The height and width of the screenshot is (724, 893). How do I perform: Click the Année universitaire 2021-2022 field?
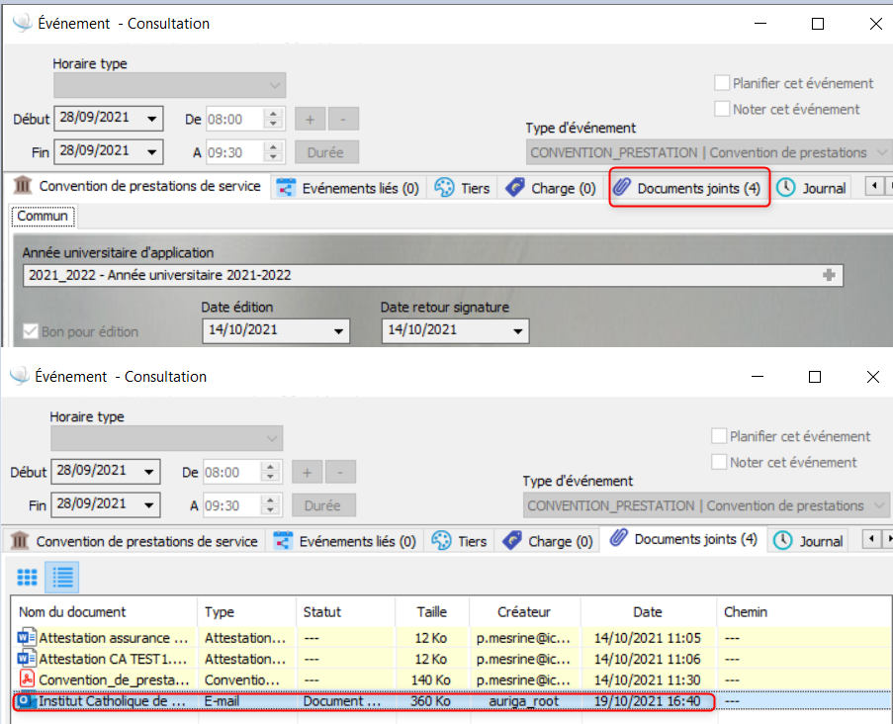(415, 275)
